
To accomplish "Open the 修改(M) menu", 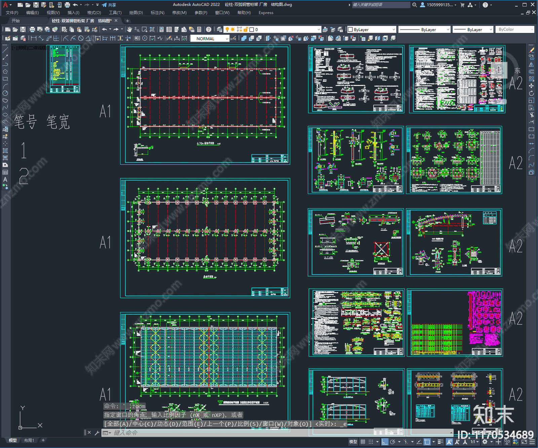I will [x=179, y=13].
